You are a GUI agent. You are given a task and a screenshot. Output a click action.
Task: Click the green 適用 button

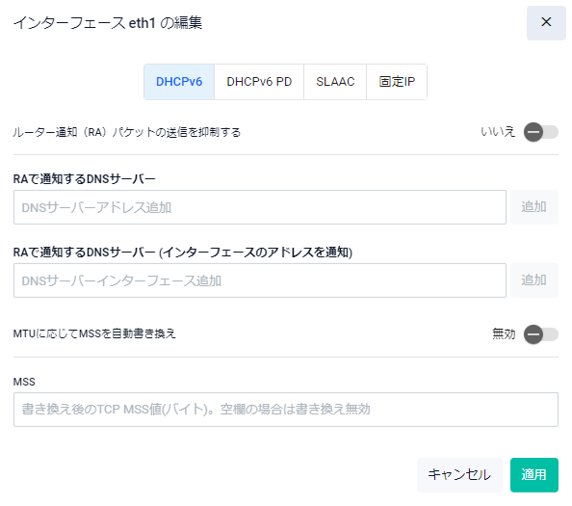[534, 474]
